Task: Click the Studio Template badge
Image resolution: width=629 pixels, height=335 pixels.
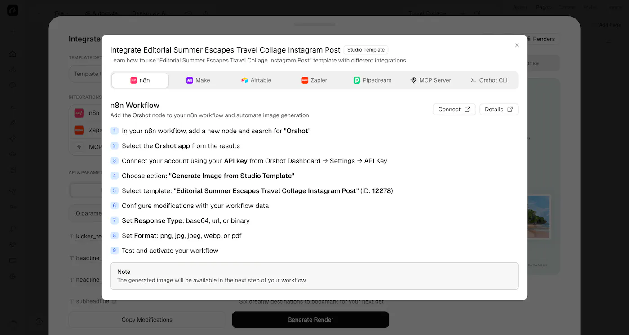Action: point(366,50)
